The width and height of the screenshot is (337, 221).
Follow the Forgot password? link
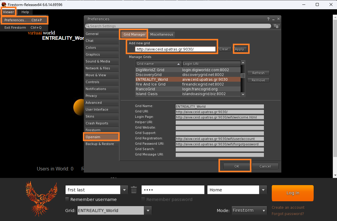tap(288, 214)
